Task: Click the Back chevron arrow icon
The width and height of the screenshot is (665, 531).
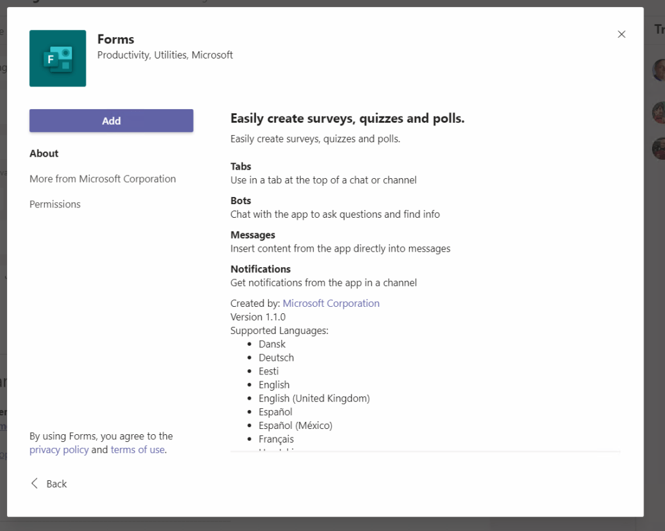Action: tap(35, 484)
